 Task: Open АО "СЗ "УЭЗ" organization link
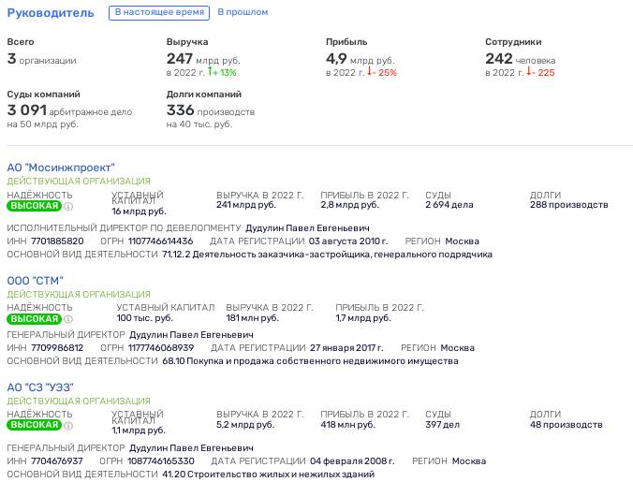coord(40,387)
